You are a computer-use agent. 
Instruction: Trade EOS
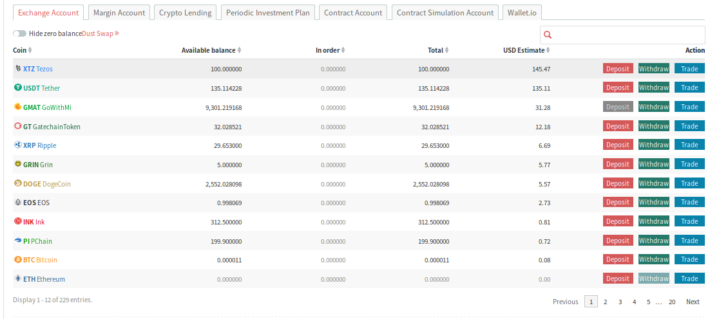pyautogui.click(x=689, y=202)
